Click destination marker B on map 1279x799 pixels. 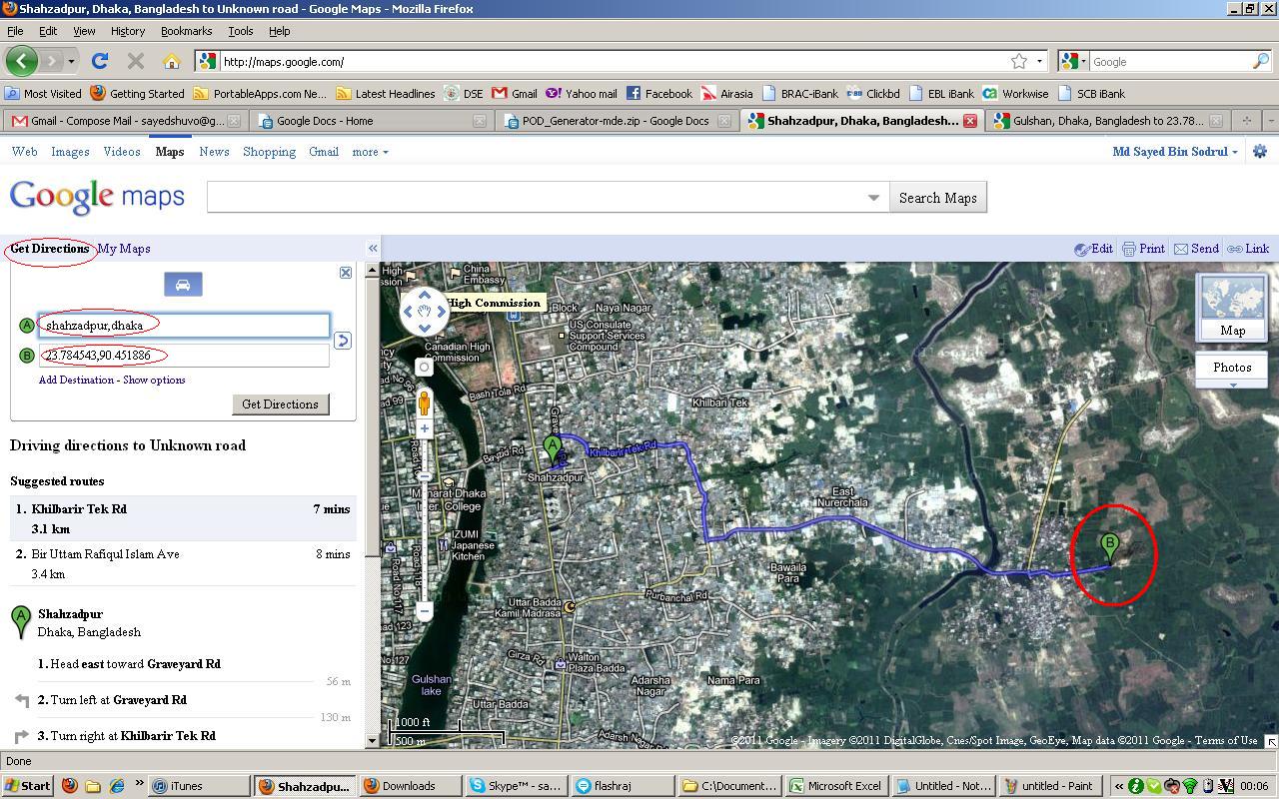point(1109,547)
